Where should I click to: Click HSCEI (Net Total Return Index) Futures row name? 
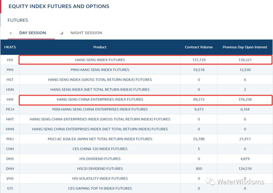[x=100, y=129]
